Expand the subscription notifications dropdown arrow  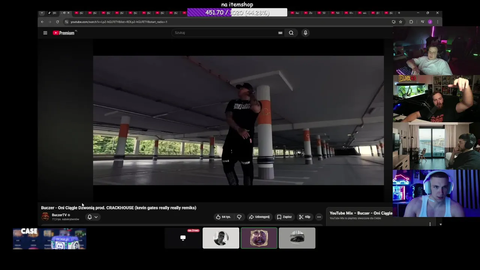click(x=96, y=217)
